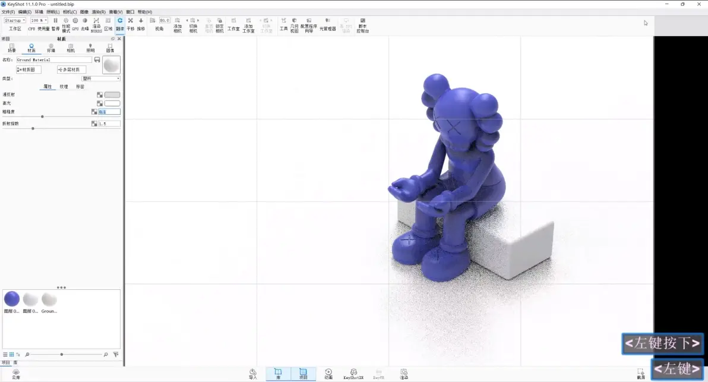Click the material name field Ground Material
Viewport: 708px width, 382px height.
[x=53, y=59]
